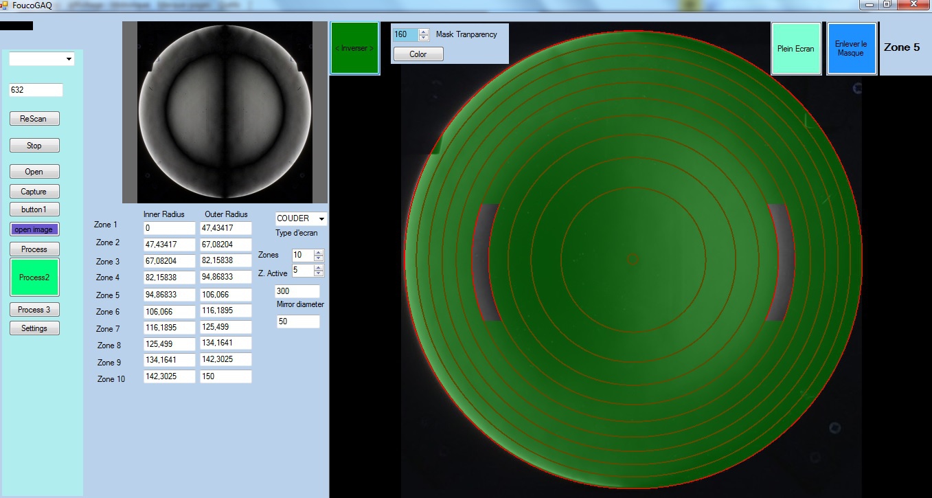Image resolution: width=932 pixels, height=498 pixels.
Task: Increase the Zones count with up arrow
Action: pyautogui.click(x=319, y=252)
